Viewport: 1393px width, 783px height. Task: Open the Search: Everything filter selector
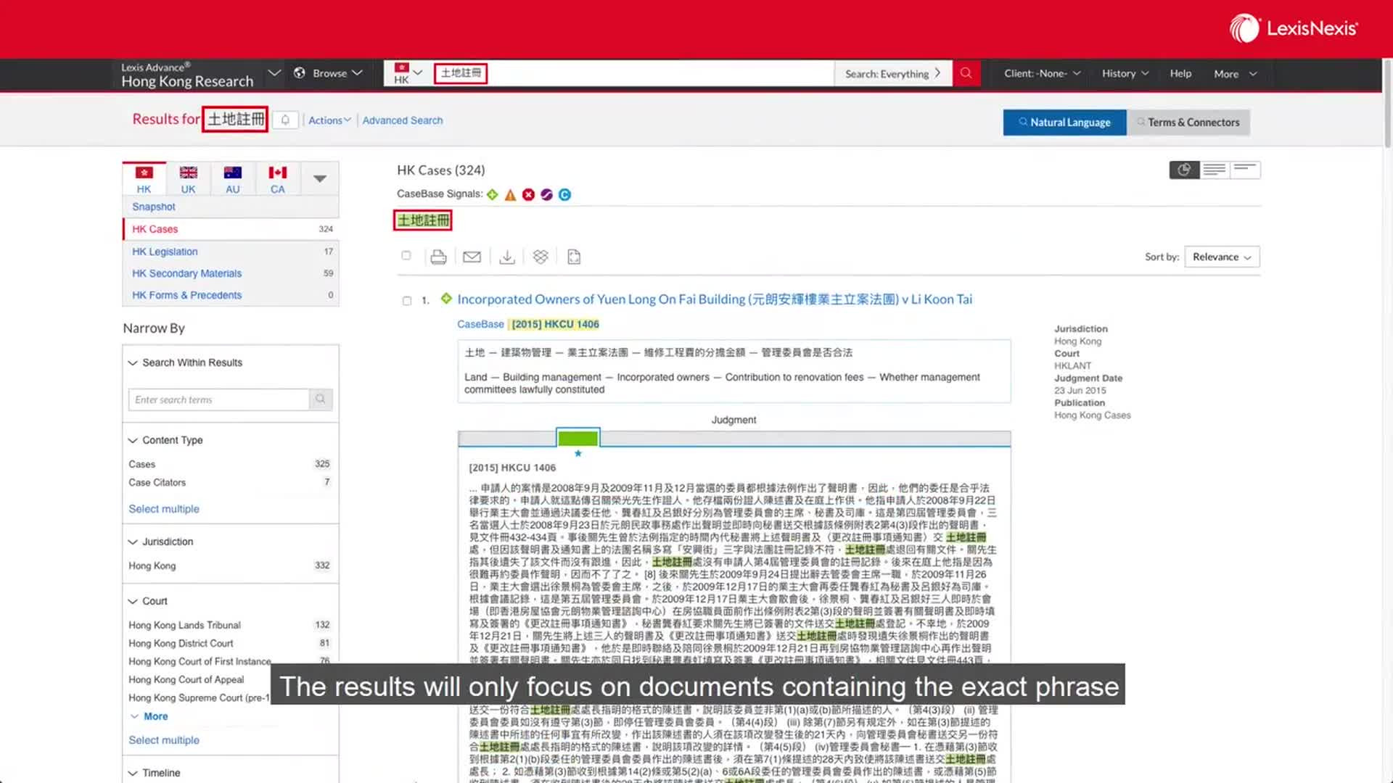pos(893,73)
